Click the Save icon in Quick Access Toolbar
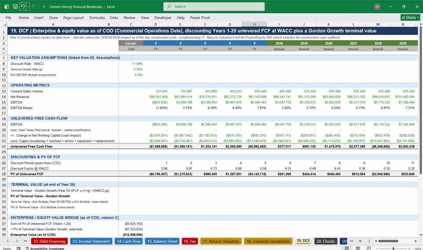 pos(15,6)
